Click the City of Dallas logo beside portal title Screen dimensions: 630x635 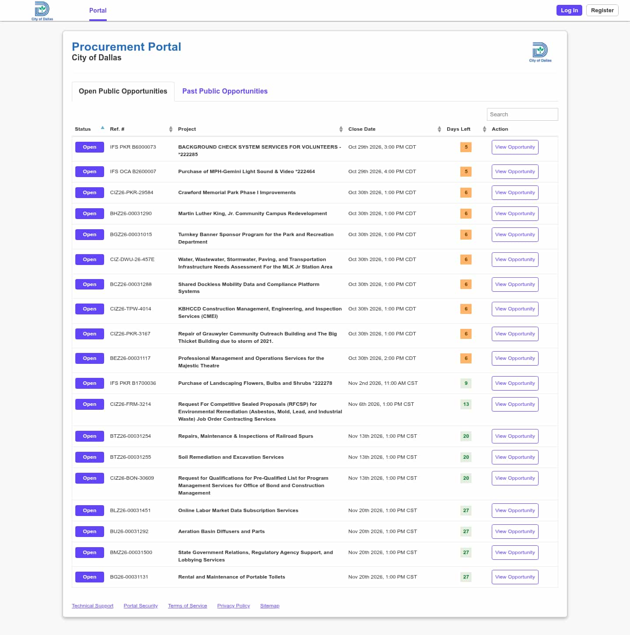540,52
